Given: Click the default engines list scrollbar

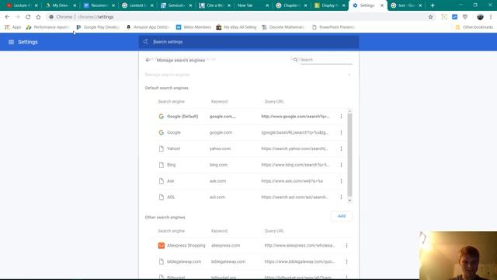Looking at the screenshot, I should (349, 155).
